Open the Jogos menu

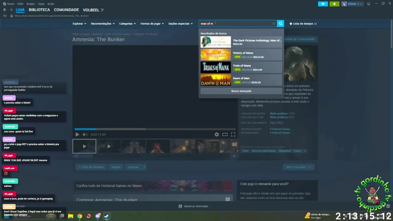(x=41, y=4)
